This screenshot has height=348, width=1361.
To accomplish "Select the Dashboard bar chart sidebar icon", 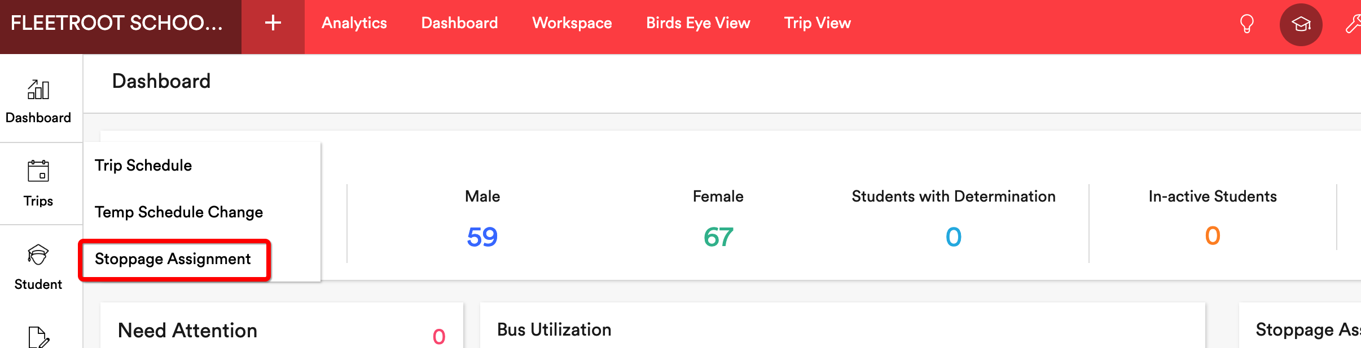I will click(38, 90).
